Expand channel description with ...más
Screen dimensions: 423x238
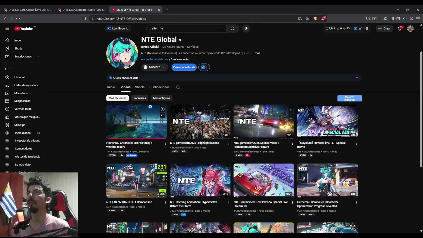pos(256,53)
